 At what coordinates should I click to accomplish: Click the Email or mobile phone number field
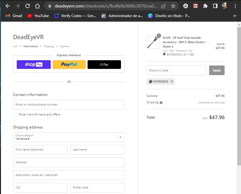[69, 105]
